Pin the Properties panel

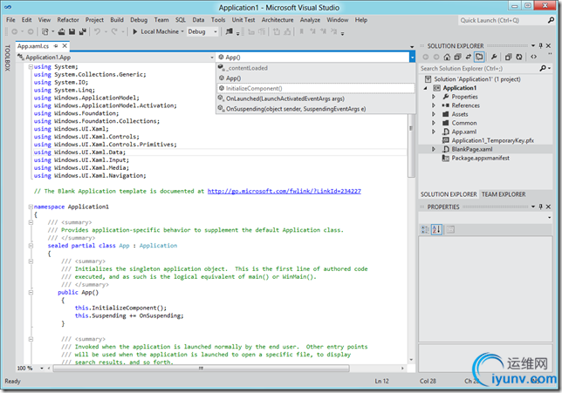[x=541, y=207]
